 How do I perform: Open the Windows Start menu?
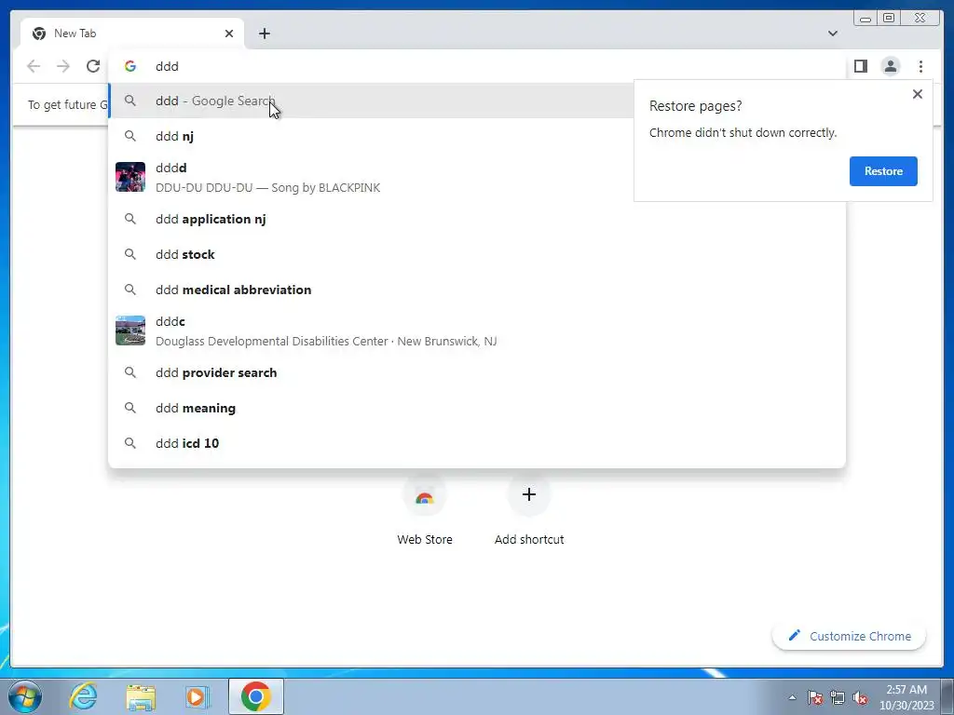tap(23, 696)
